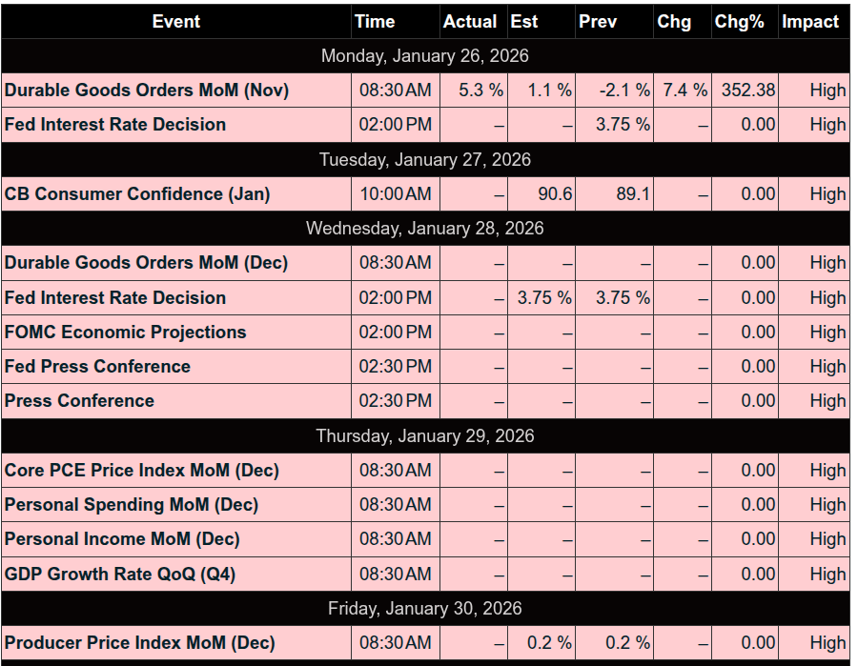This screenshot has height=666, width=858.
Task: Click the Event column header
Action: [175, 22]
